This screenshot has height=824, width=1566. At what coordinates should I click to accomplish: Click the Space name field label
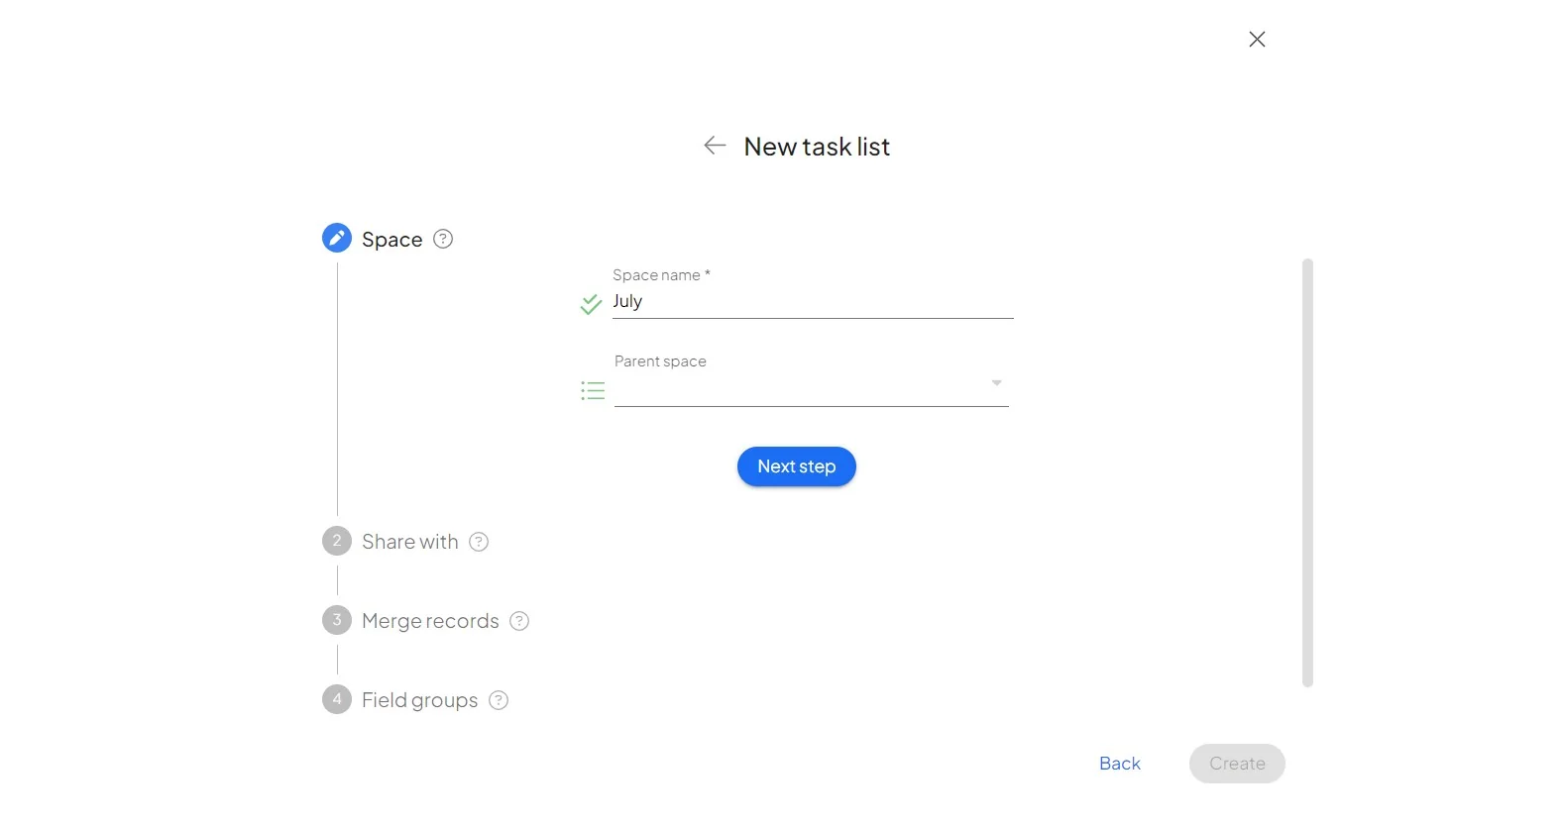click(661, 275)
